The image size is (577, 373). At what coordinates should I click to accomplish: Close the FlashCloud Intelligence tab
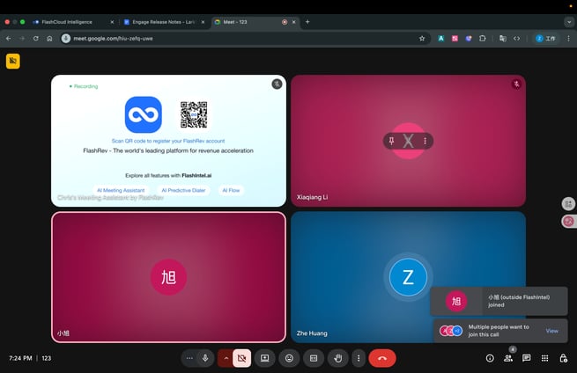pyautogui.click(x=112, y=22)
